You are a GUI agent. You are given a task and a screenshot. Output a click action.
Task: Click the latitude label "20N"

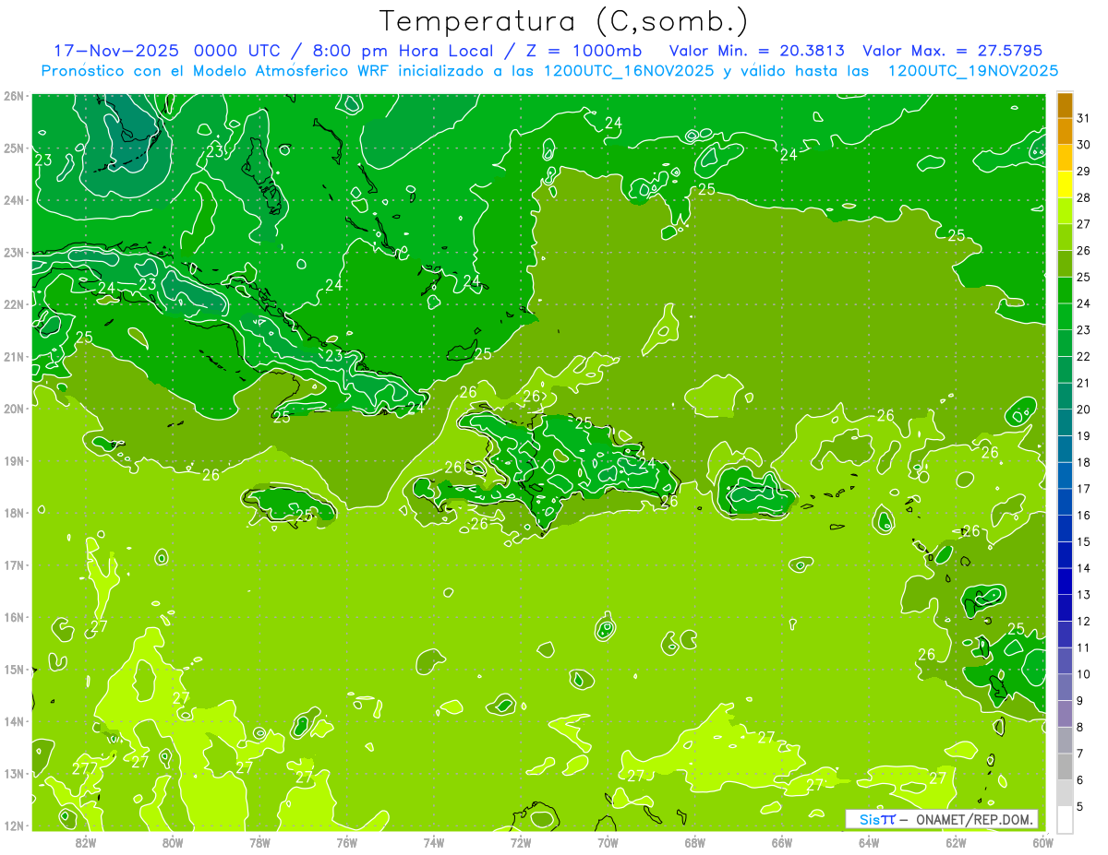click(15, 409)
